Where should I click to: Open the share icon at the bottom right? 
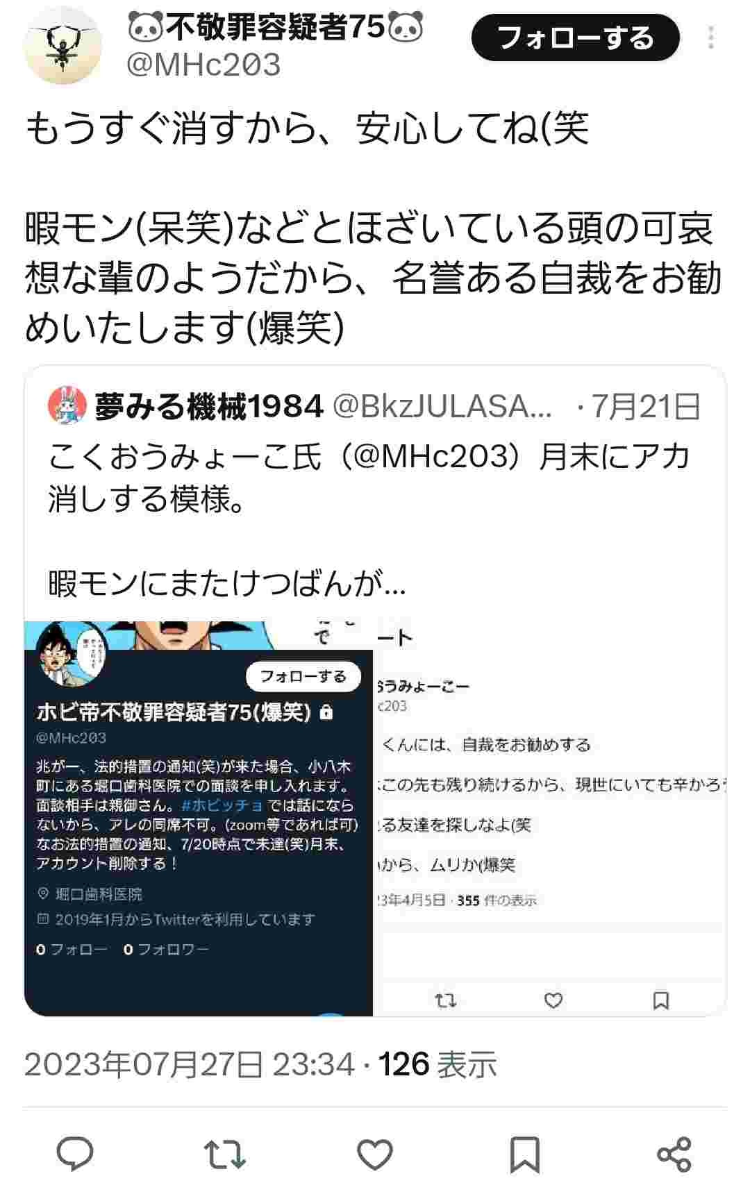click(674, 1154)
